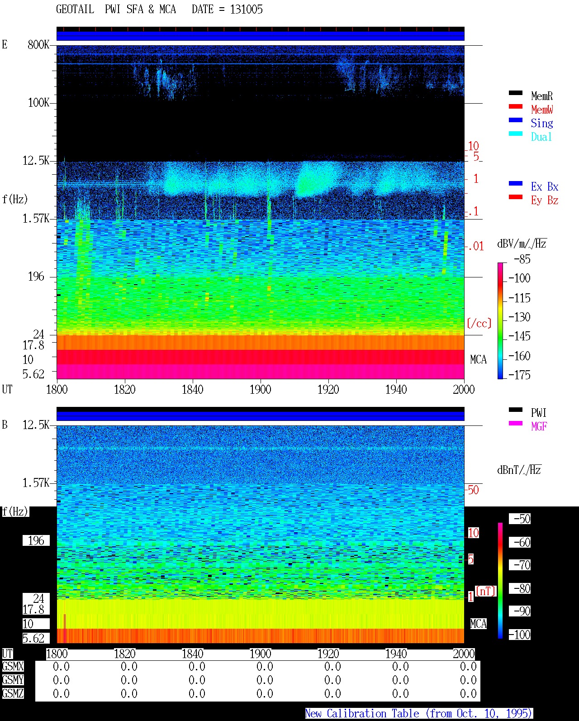Click GSMY value under 1900
Screen dimensions: 579x721
[x=265, y=680]
